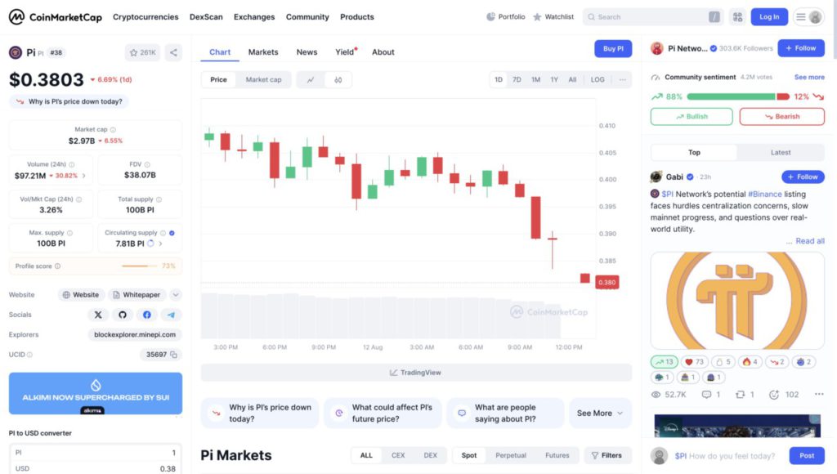The height and width of the screenshot is (474, 837).
Task: Toggle LOG scale on the chart
Action: [598, 80]
